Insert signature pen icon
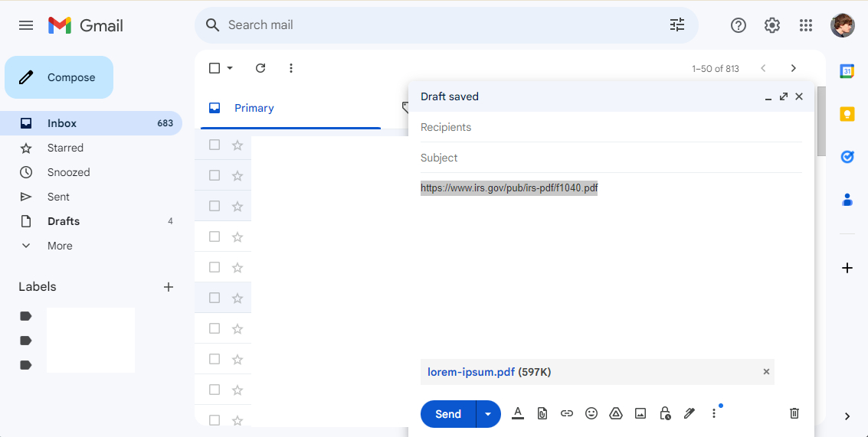Screen dimensions: 868x437 pyautogui.click(x=689, y=413)
